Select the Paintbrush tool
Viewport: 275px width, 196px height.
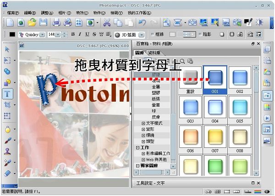pos(7,140)
